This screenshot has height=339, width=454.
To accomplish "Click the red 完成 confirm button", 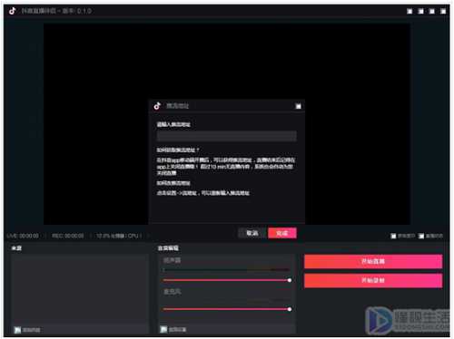I will click(282, 233).
